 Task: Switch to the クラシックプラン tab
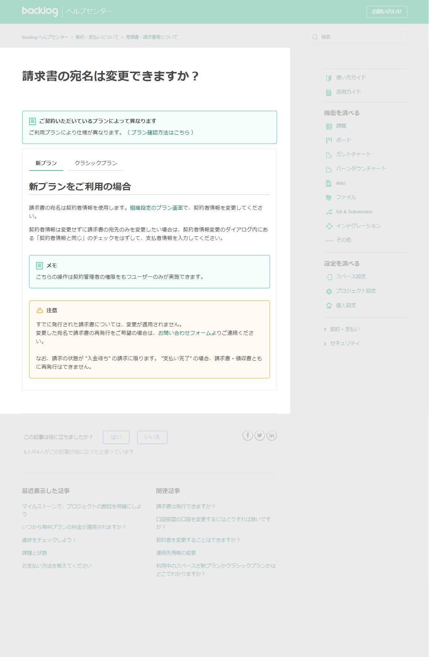[x=96, y=163]
